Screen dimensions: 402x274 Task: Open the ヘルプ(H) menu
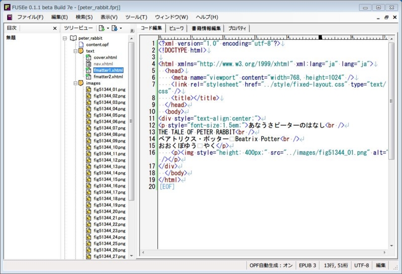click(x=207, y=17)
